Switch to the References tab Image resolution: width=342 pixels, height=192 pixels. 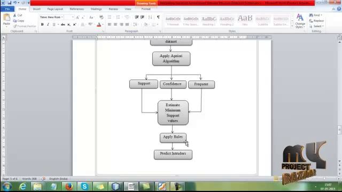point(77,9)
